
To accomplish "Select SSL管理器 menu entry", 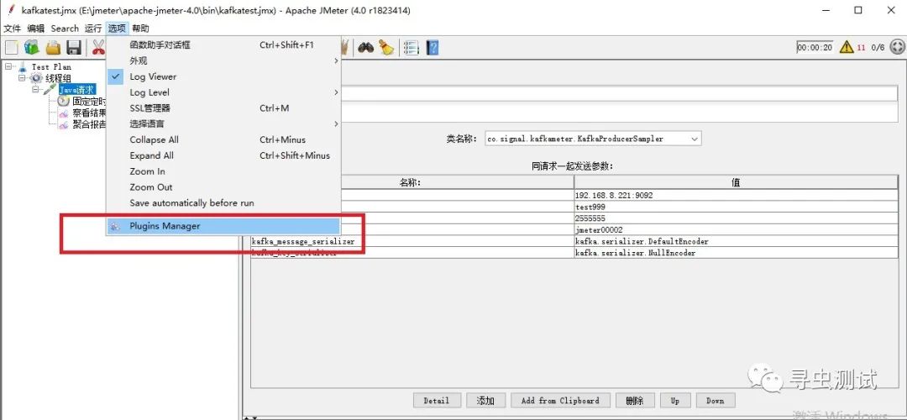I will 223,108.
